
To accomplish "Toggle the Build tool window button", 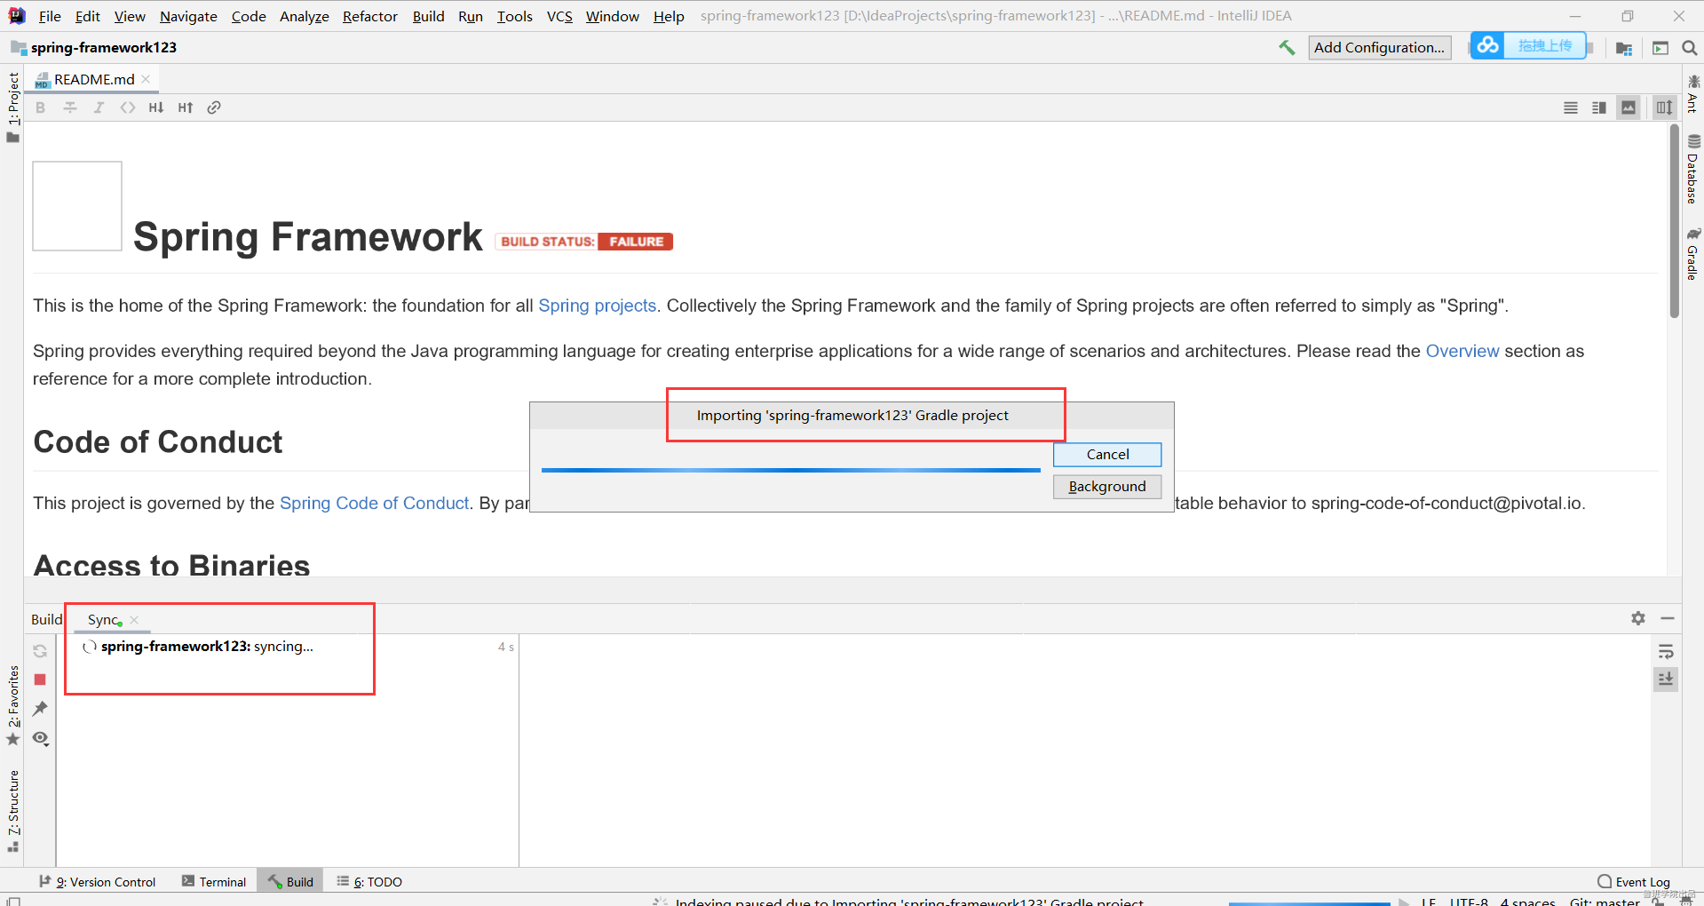I will click(291, 881).
